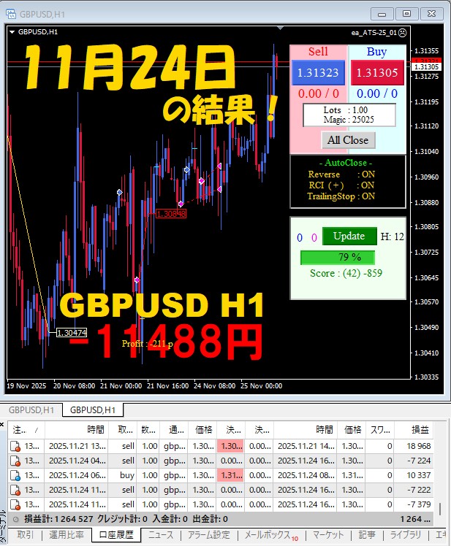The image size is (451, 546).
Task: Click the red Buy price button 1.31305
Action: pos(377,72)
